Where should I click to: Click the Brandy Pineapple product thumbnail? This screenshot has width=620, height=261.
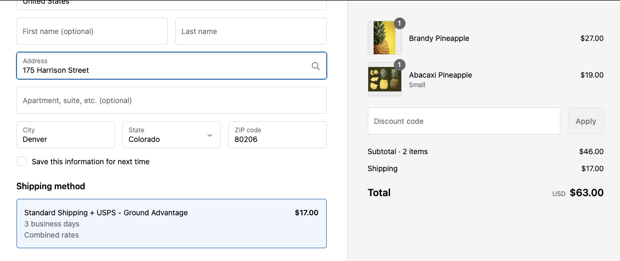point(384,38)
